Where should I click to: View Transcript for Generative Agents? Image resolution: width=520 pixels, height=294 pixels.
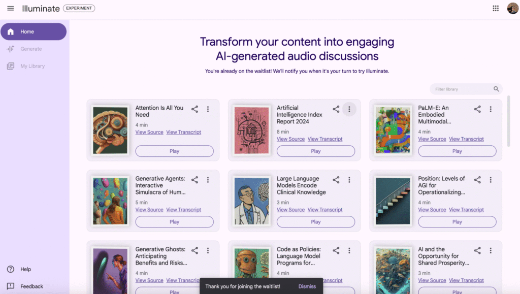(x=184, y=210)
